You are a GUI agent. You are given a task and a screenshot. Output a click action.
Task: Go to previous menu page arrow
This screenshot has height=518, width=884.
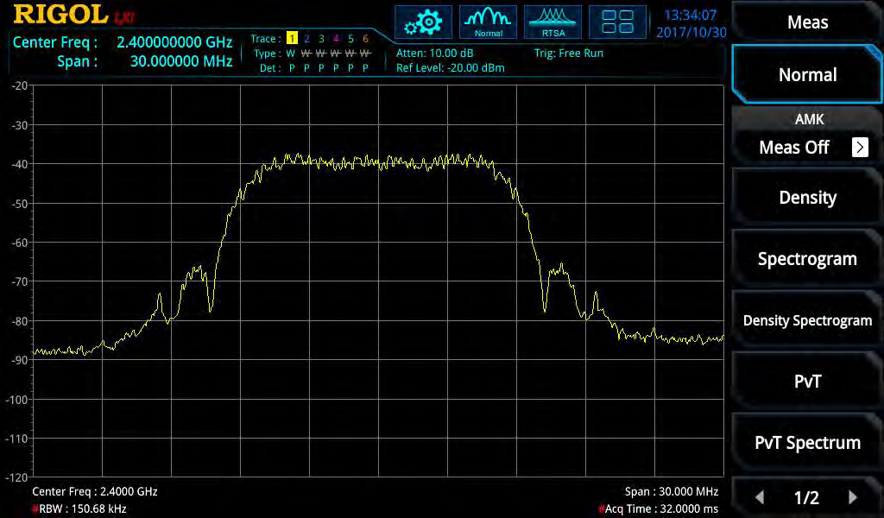point(760,497)
